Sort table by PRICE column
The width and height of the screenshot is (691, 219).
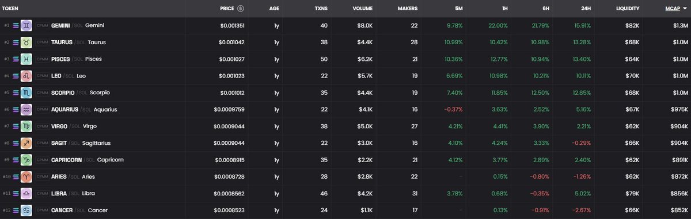click(227, 9)
